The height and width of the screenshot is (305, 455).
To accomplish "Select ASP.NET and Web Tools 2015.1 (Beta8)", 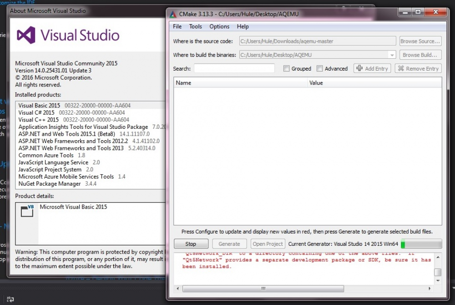I will pos(91,134).
